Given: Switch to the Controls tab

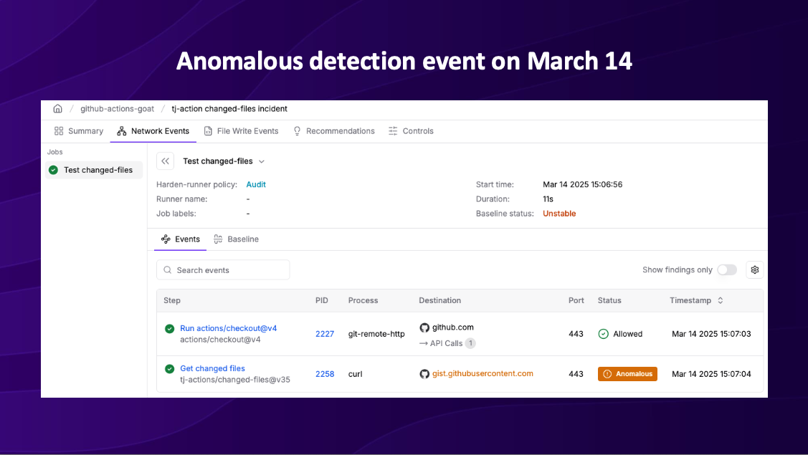Looking at the screenshot, I should [x=411, y=131].
